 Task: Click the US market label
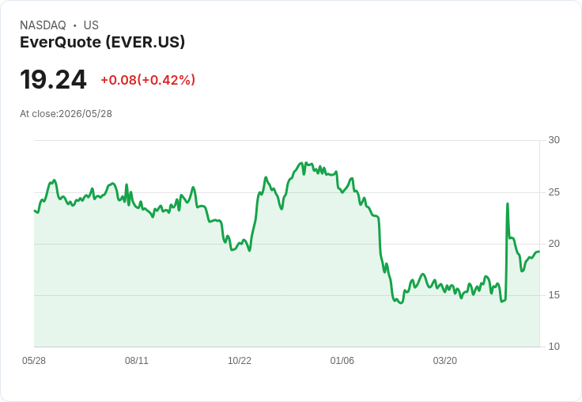tap(91, 25)
